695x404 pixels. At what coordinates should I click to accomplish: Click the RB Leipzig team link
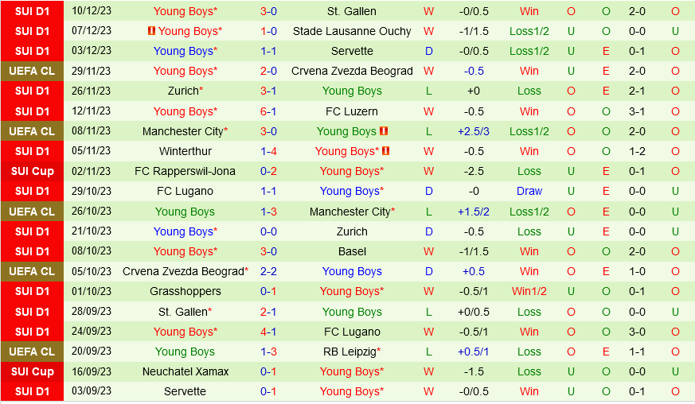click(x=352, y=352)
